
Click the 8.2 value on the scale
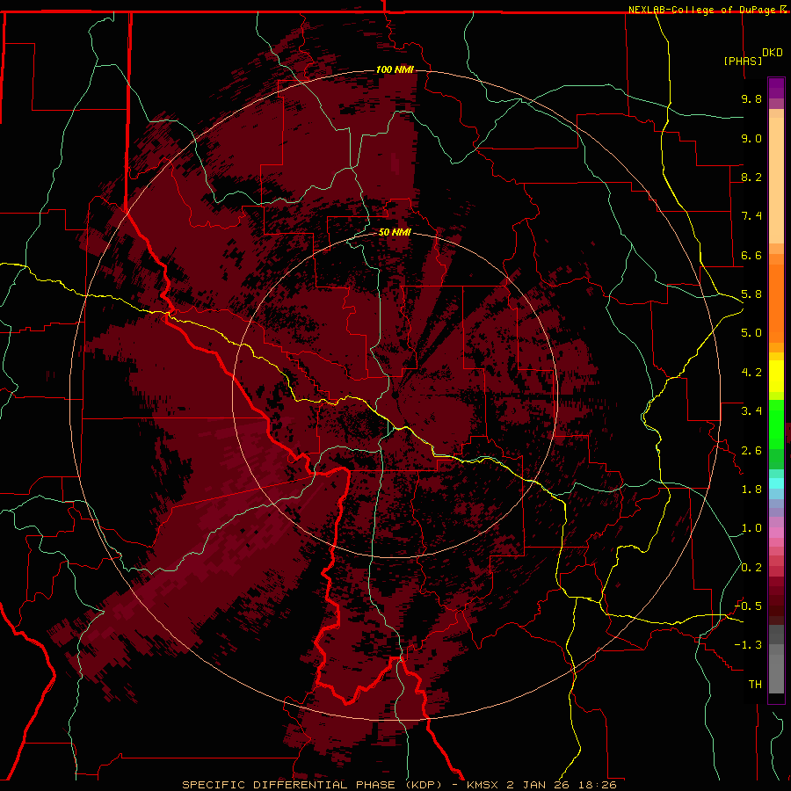point(751,177)
